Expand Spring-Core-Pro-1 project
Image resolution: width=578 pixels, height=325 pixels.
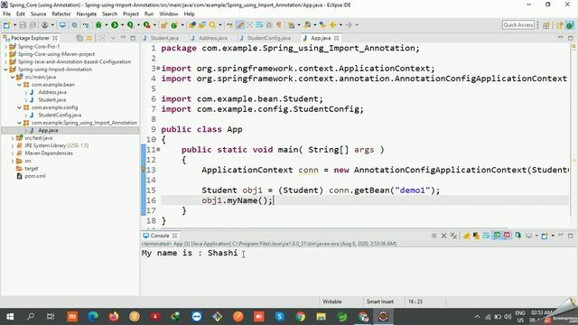point(6,46)
